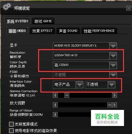
Task: Click the Gamma Correction right arrow icon
Action: [x=115, y=95]
